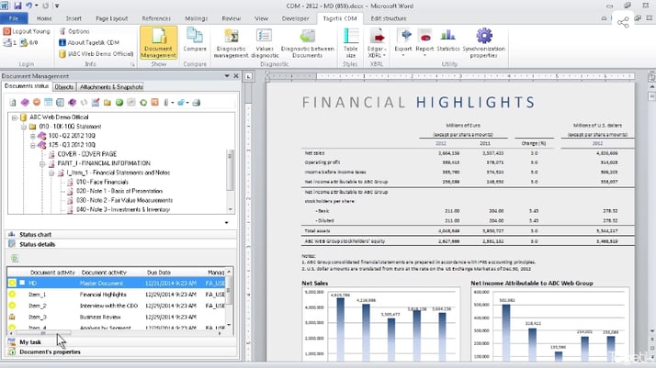Select the Item_3 Business Review row
Viewport: 656px width, 368px height.
pyautogui.click(x=117, y=317)
